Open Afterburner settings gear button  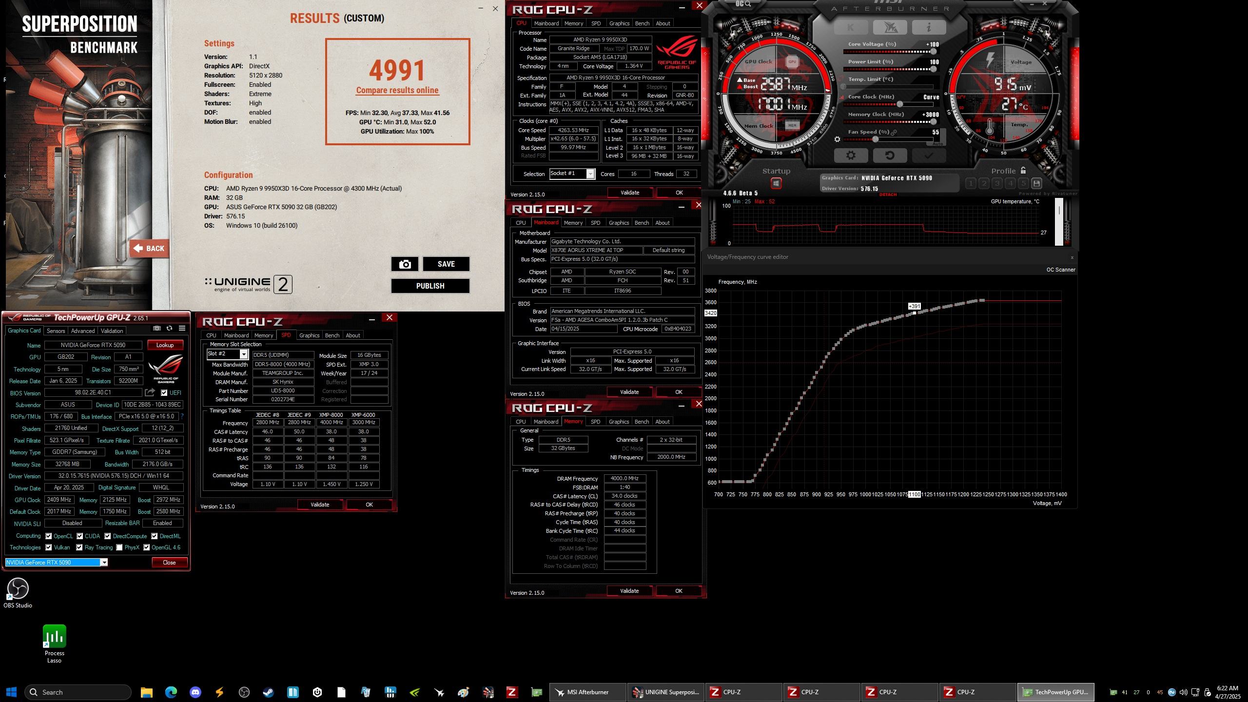click(851, 156)
